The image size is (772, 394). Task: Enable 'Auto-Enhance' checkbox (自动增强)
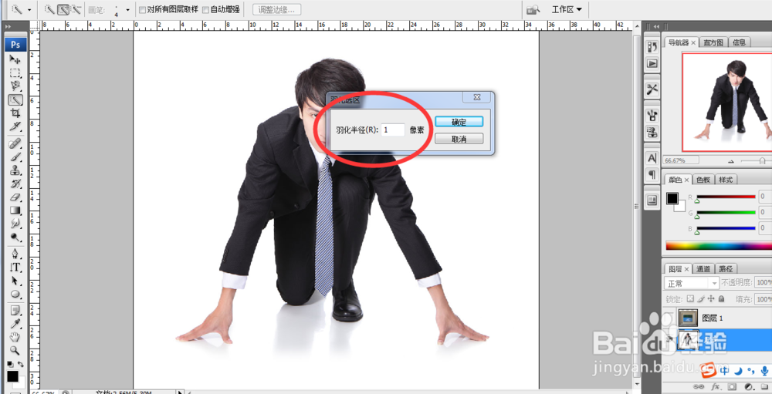pyautogui.click(x=206, y=10)
